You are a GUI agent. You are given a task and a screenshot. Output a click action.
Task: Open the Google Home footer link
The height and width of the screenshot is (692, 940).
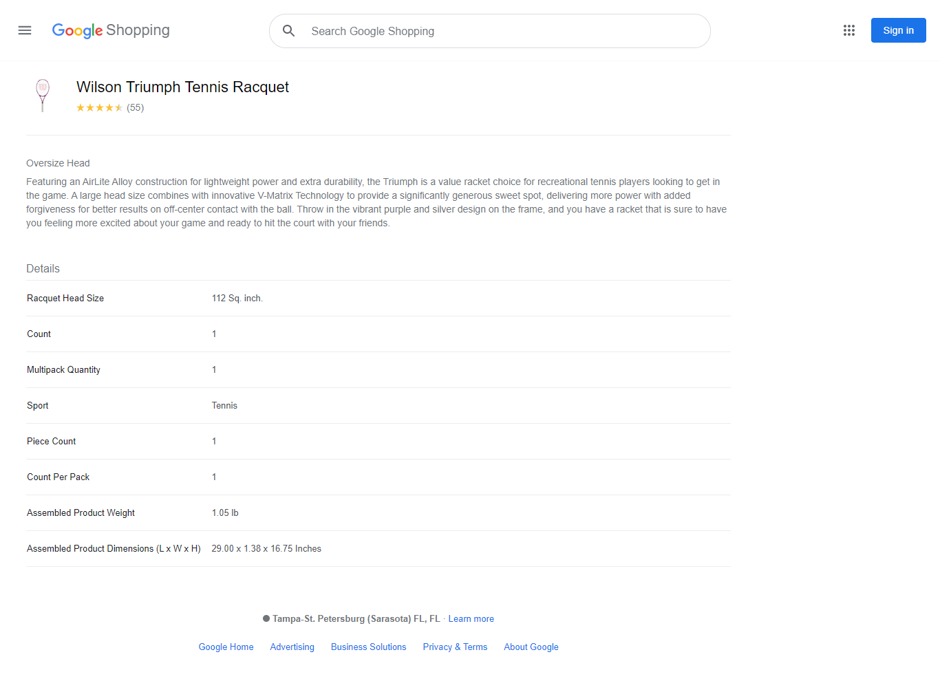226,647
